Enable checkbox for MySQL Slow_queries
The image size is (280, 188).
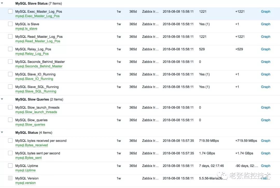10,120
